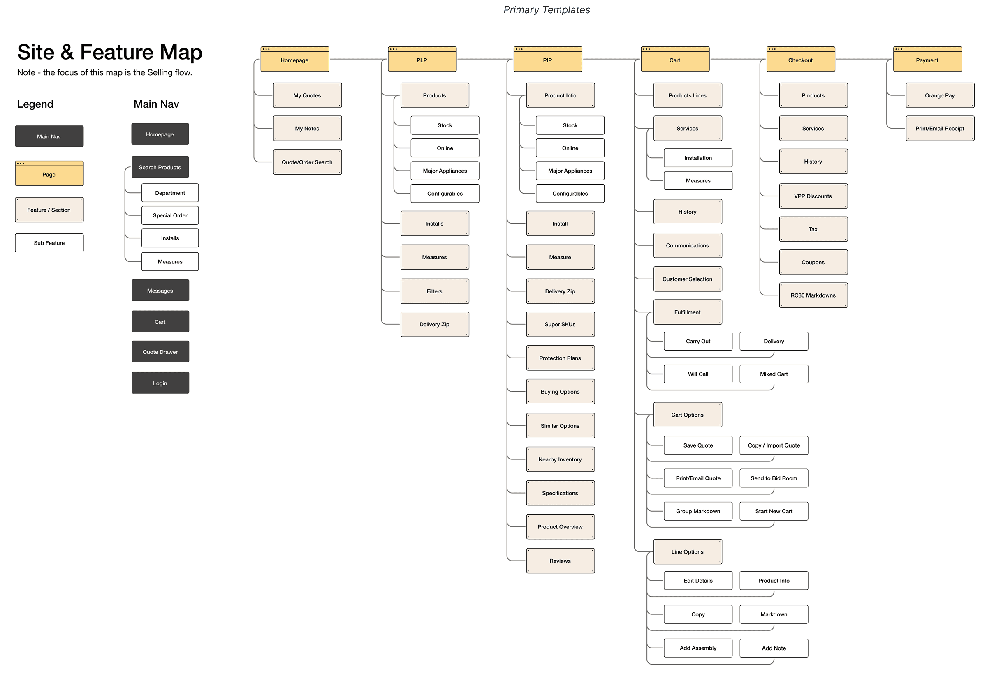The height and width of the screenshot is (683, 987).
Task: Select the Copy / Import Quote box
Action: (773, 445)
